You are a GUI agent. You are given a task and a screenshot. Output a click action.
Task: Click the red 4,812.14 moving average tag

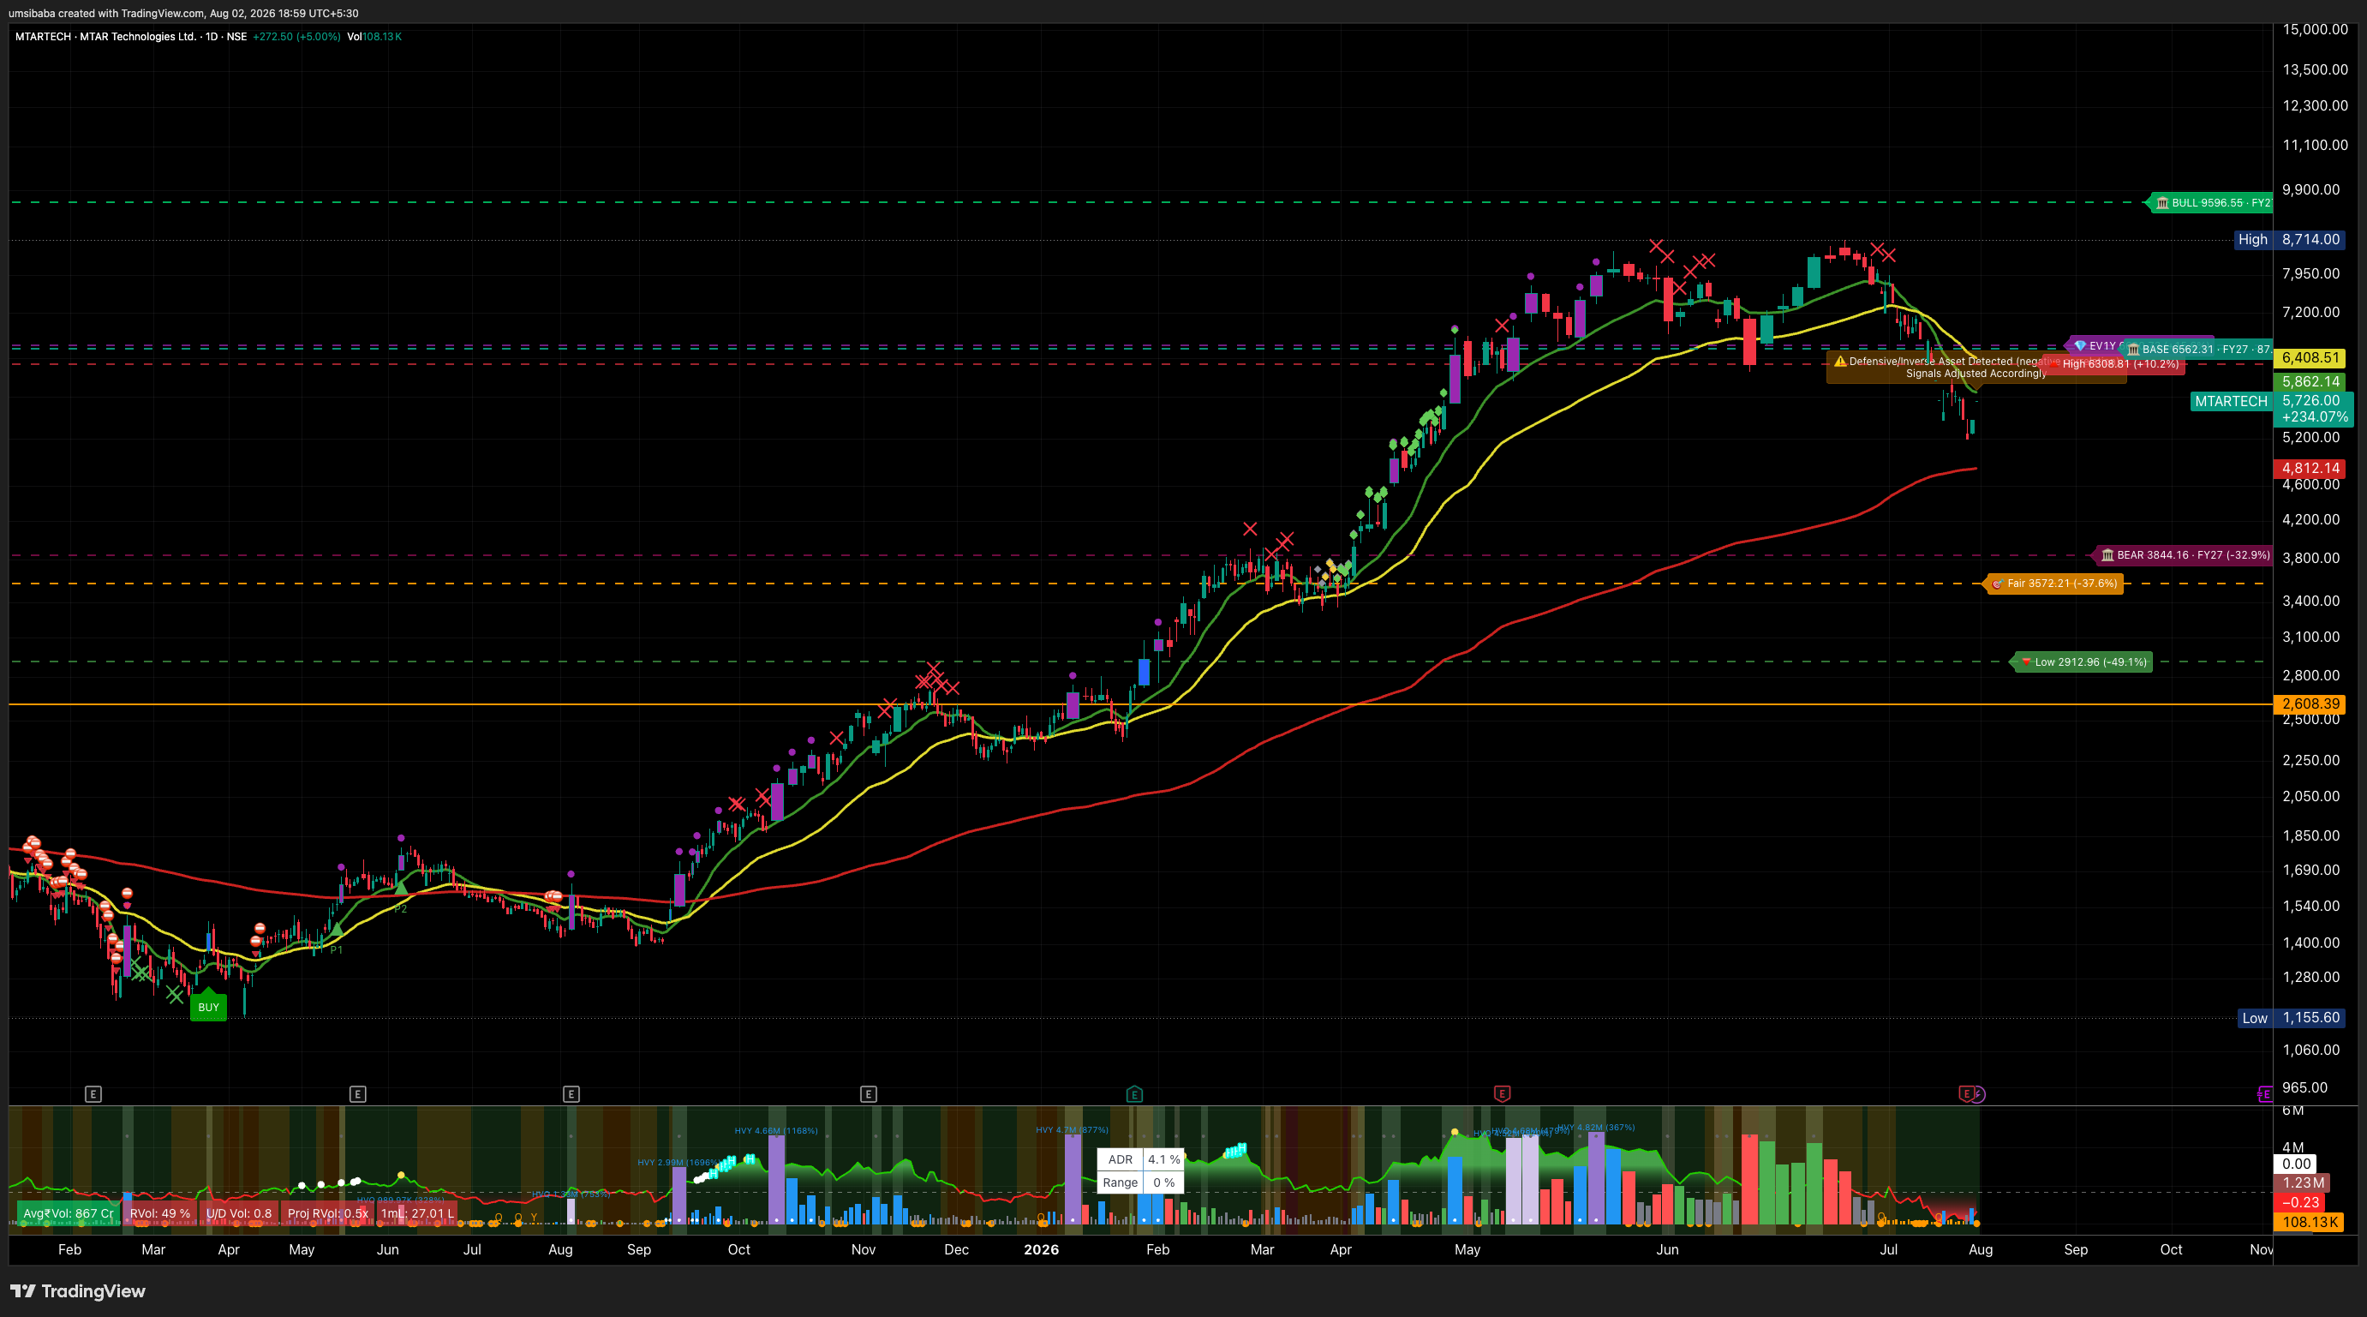(2310, 469)
